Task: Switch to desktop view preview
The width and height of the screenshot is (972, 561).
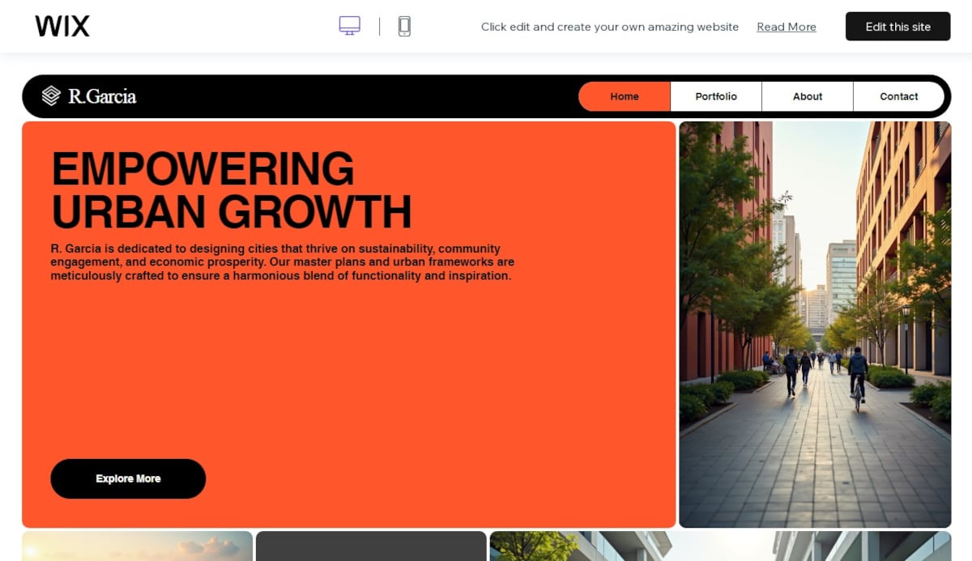Action: [349, 26]
